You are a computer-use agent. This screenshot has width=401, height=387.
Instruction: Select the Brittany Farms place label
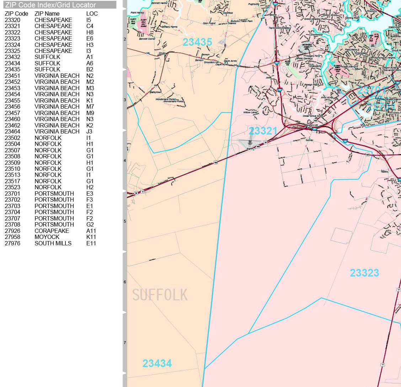[170, 27]
